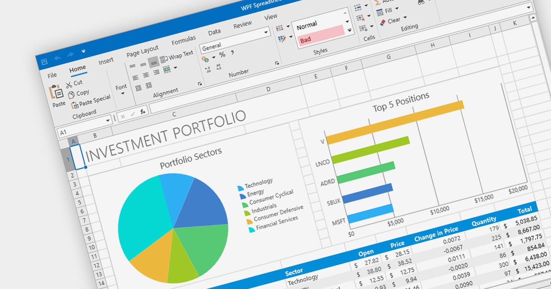Toggle align text right
This screenshot has width=551, height=289.
(x=156, y=72)
